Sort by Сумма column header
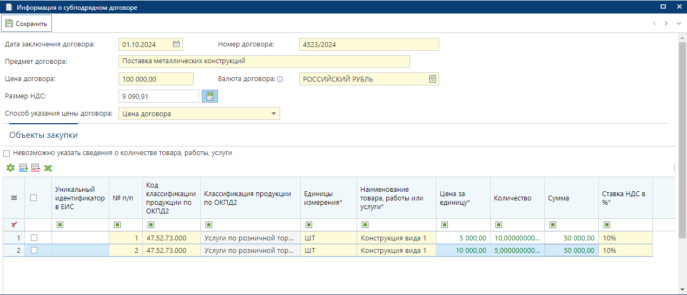This screenshot has height=295, width=687. 571,198
